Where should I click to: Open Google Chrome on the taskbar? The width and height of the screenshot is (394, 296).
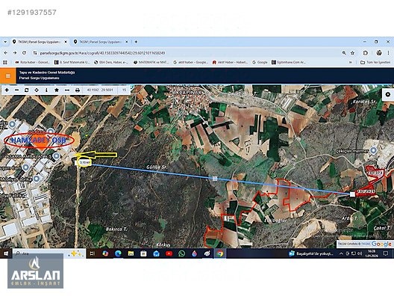point(220,253)
